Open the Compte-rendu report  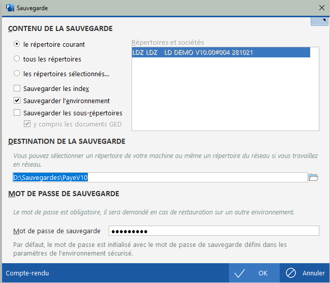click(27, 273)
